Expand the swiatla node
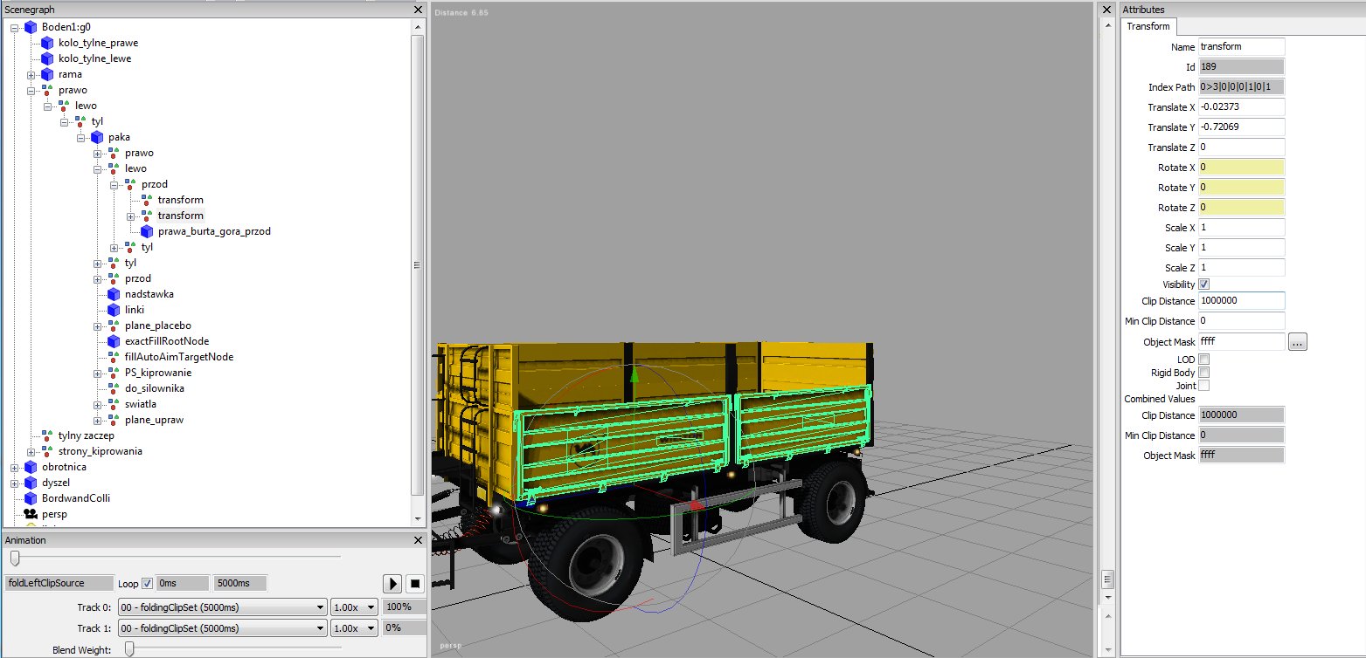Image resolution: width=1366 pixels, height=658 pixels. click(x=98, y=404)
